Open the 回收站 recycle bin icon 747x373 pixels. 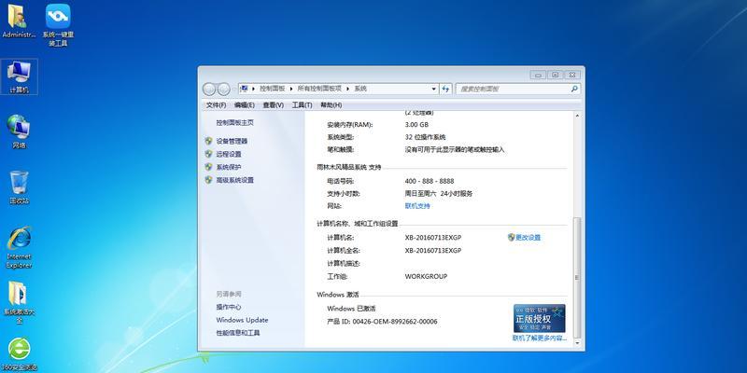tap(19, 187)
